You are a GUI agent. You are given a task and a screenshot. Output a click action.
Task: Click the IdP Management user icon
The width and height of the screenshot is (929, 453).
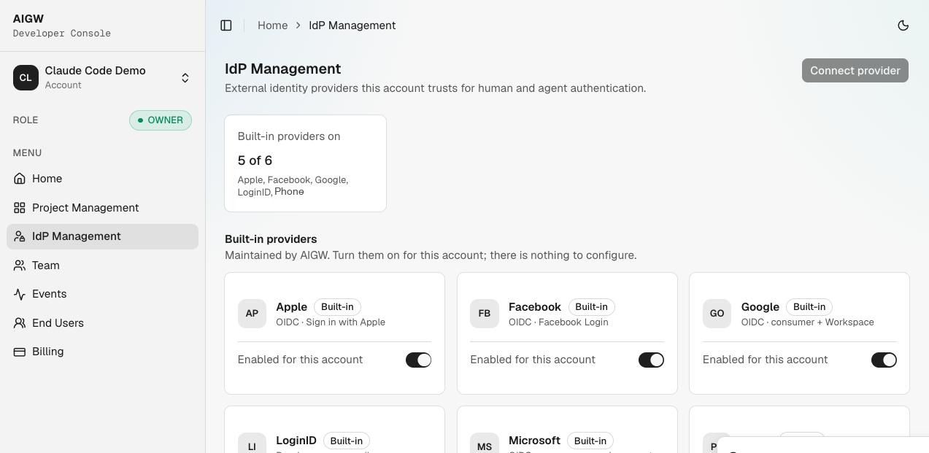click(20, 236)
